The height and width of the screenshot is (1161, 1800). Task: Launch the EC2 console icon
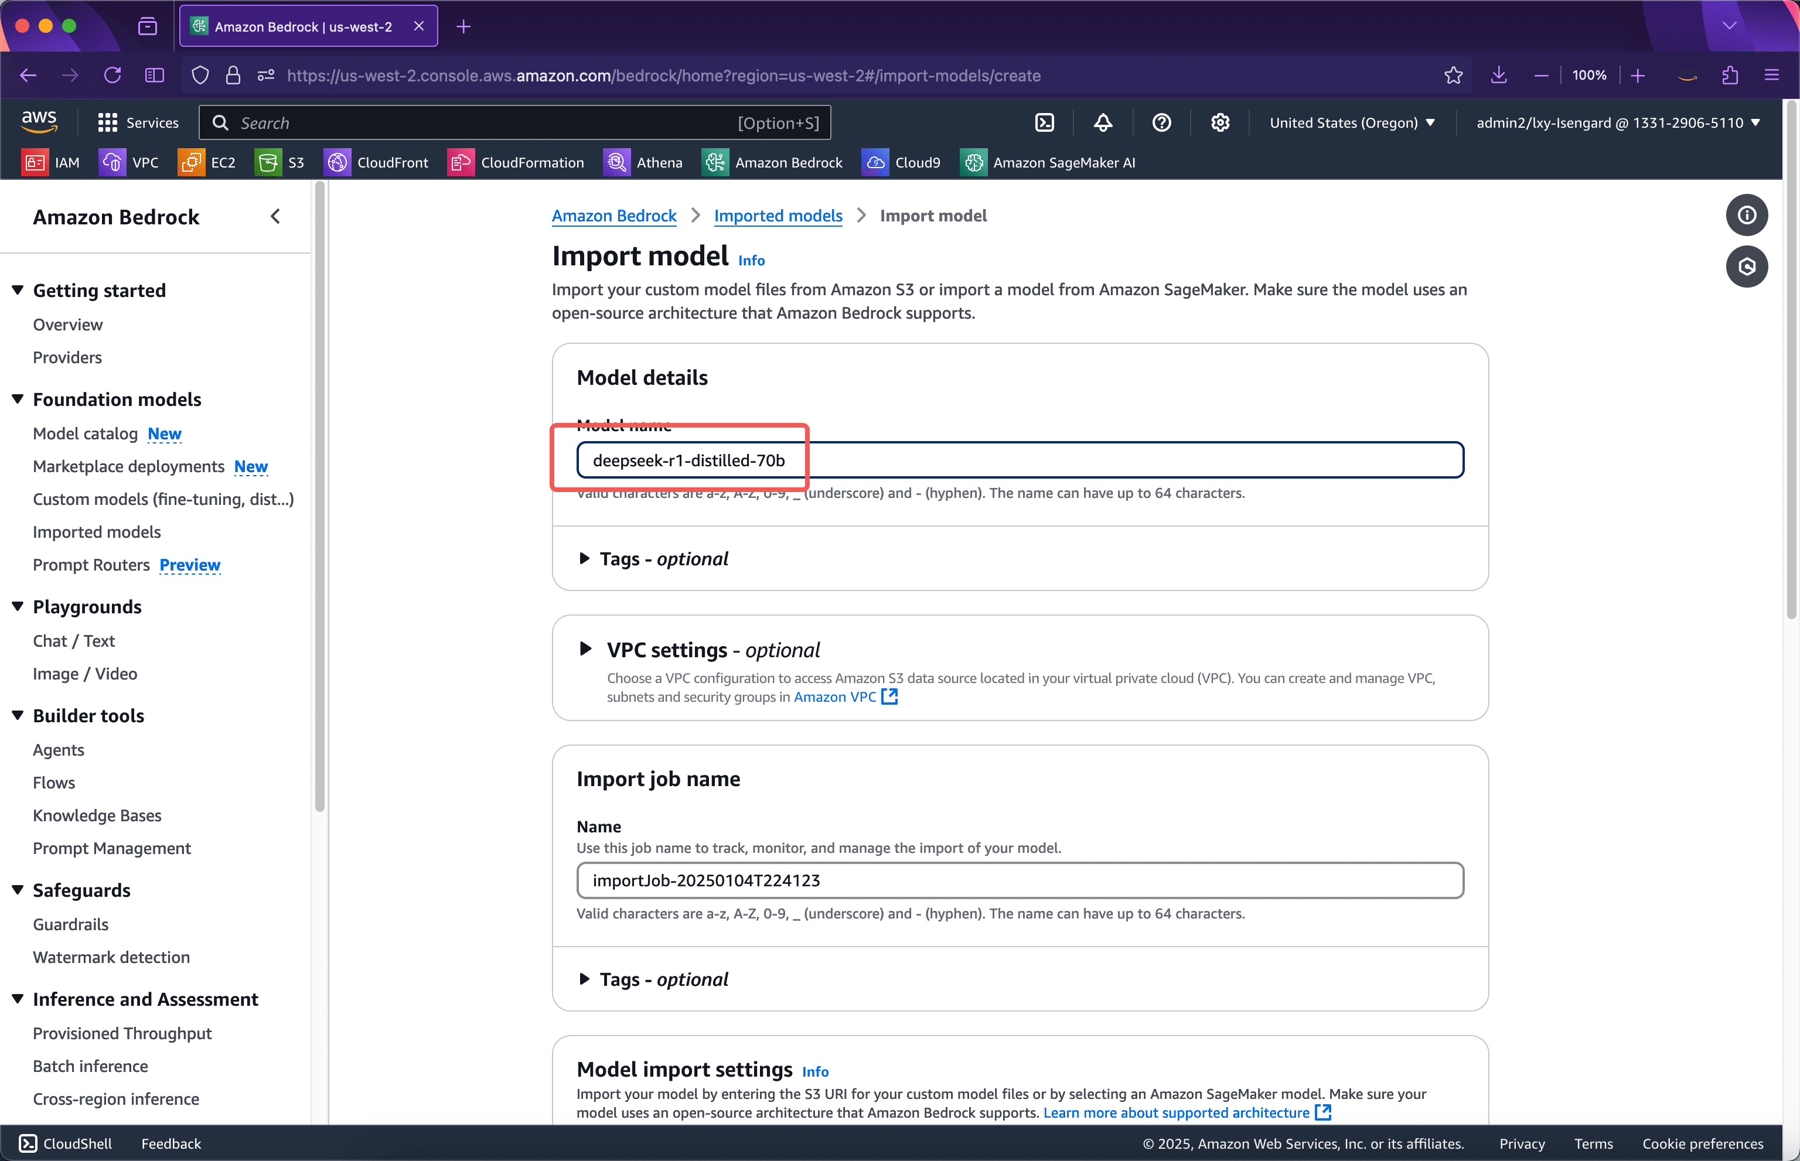tap(207, 162)
